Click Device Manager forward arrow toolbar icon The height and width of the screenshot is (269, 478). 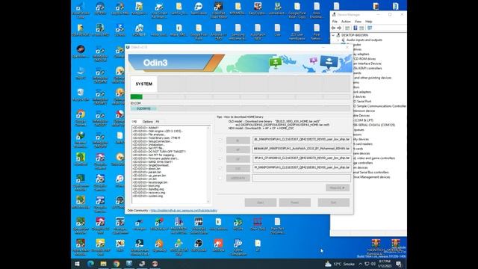339,28
